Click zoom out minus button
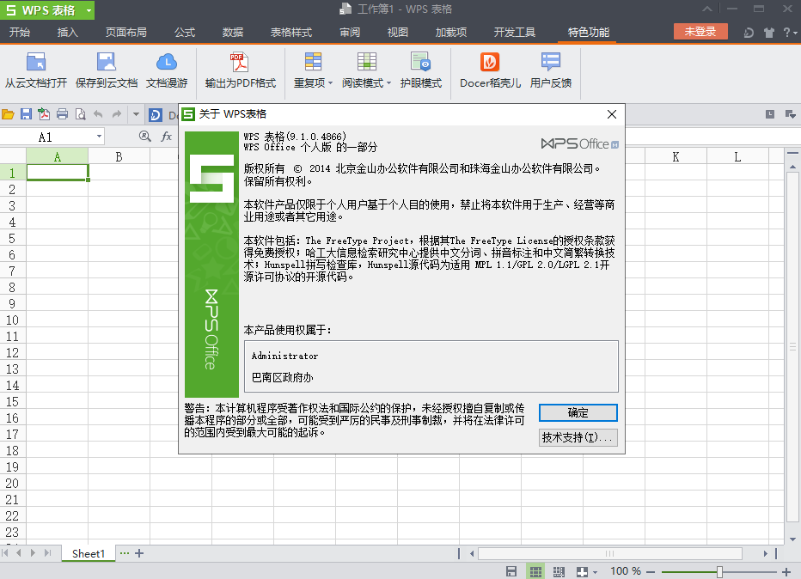The width and height of the screenshot is (801, 579). (651, 572)
